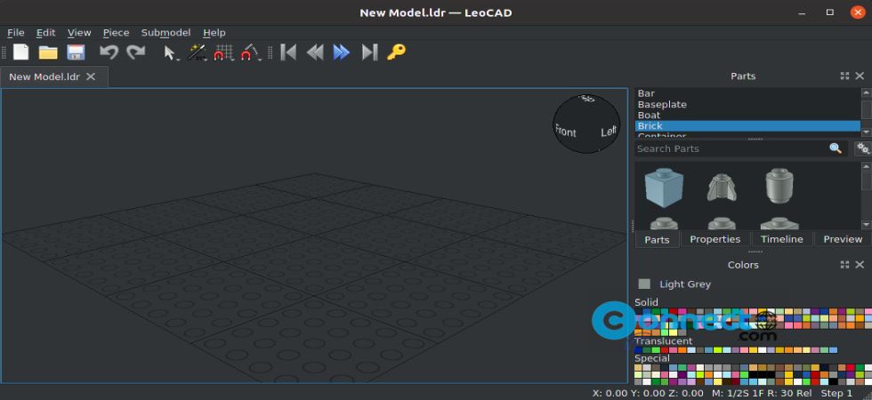Open the Piece menu

116,33
